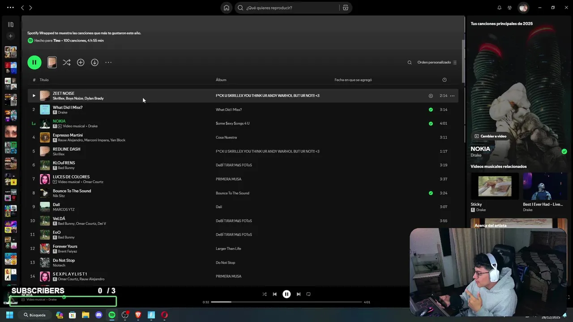Open the playlist cover preview thumbnail

[x=52, y=62]
